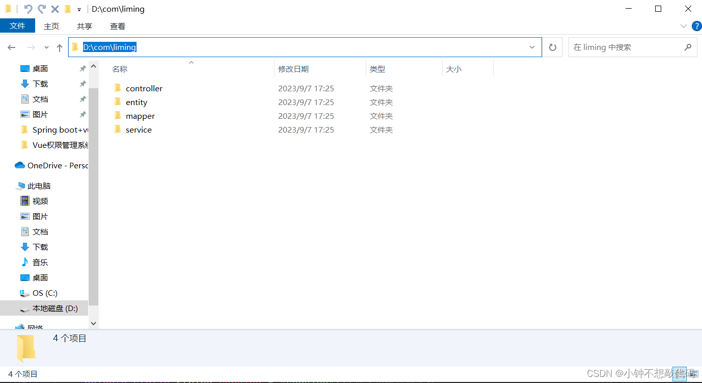Open the 文件 menu

(x=17, y=26)
